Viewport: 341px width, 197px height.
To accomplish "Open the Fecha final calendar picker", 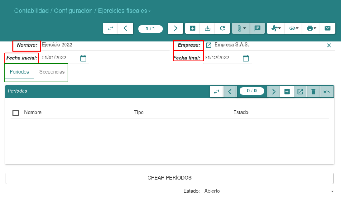I will click(x=246, y=58).
